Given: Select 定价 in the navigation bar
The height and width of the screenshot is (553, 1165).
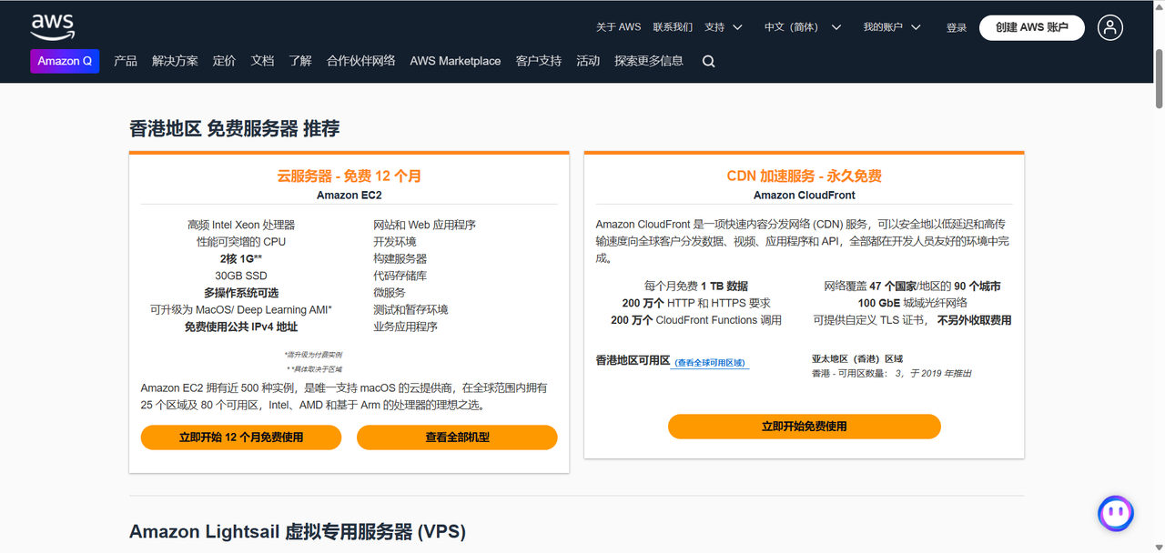Looking at the screenshot, I should pyautogui.click(x=224, y=61).
